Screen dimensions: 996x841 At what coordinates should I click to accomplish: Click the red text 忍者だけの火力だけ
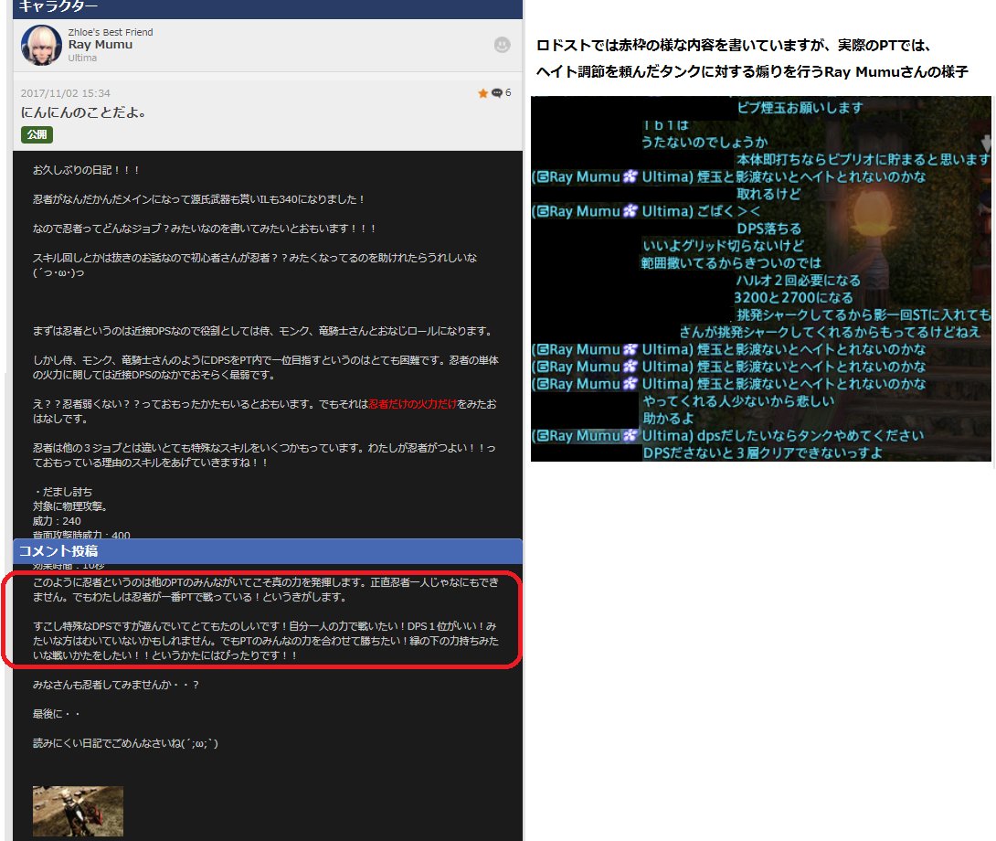click(x=413, y=404)
